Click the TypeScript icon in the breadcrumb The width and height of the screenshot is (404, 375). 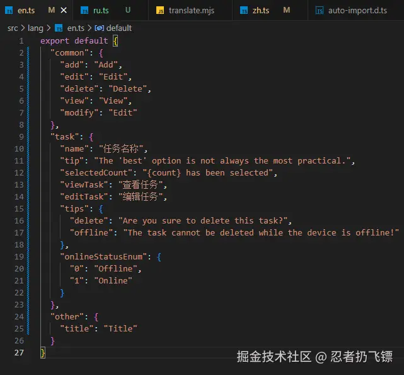[x=59, y=28]
